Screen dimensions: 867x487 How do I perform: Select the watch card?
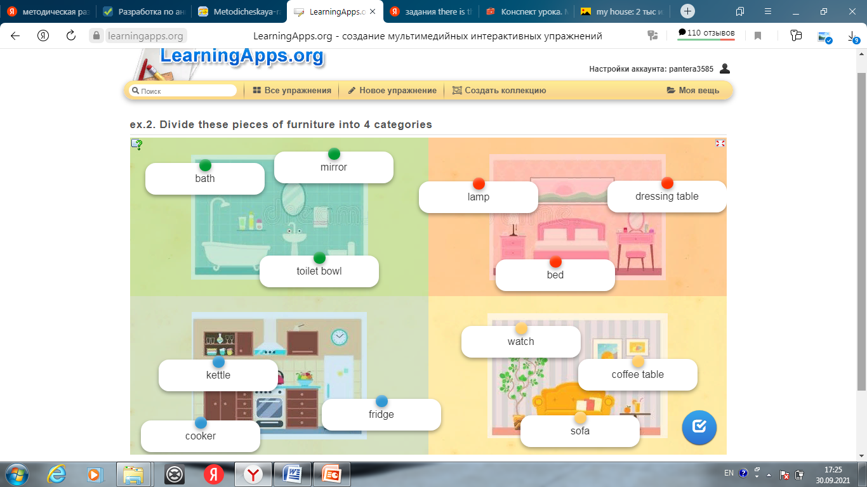(x=521, y=342)
